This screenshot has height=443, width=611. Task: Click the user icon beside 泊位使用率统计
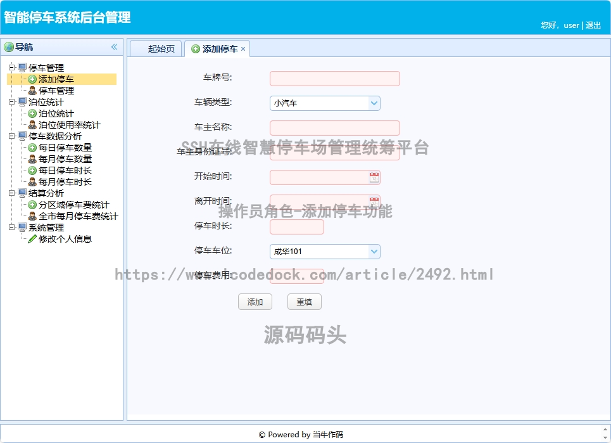pyautogui.click(x=32, y=125)
